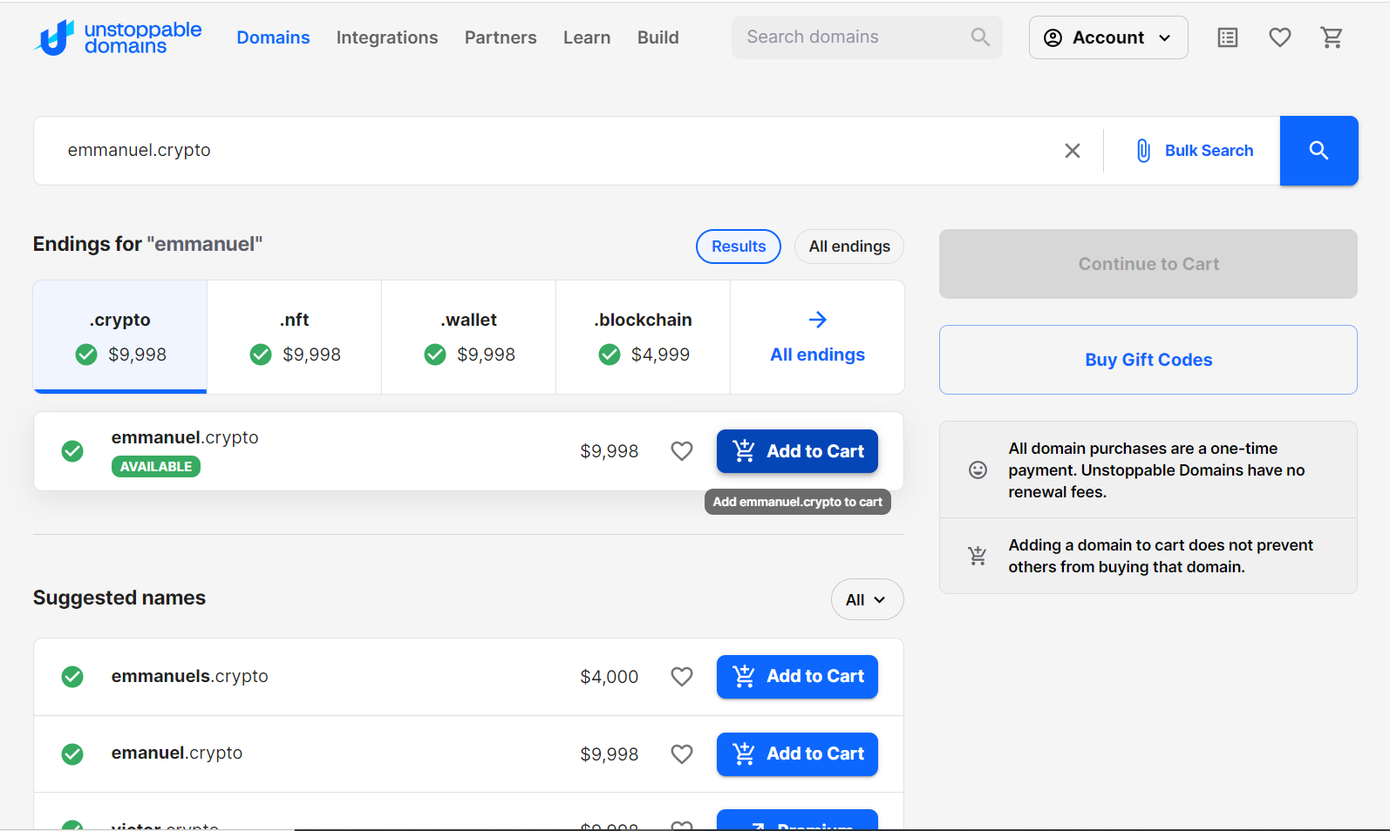
Task: Open the Account dropdown menu
Action: pos(1108,37)
